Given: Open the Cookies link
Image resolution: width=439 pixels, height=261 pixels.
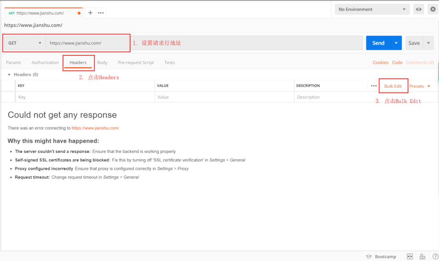Looking at the screenshot, I should pyautogui.click(x=381, y=62).
